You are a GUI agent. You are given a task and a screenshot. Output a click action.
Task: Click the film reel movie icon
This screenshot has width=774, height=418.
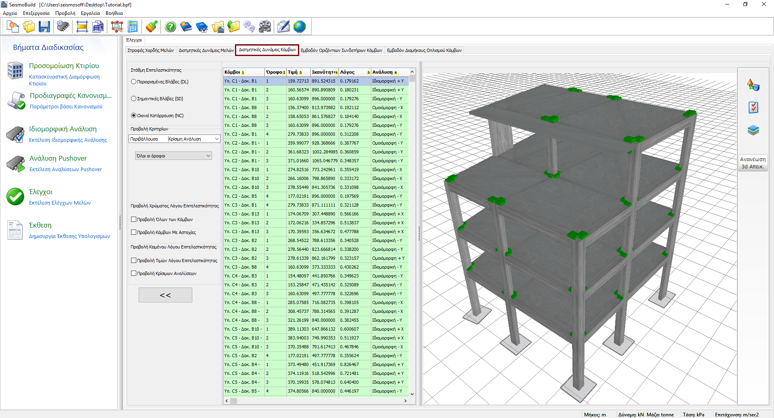pos(265,27)
